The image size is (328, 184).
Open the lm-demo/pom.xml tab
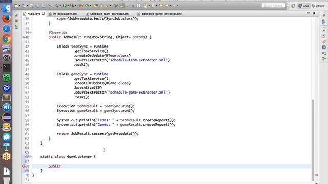[x=65, y=14]
